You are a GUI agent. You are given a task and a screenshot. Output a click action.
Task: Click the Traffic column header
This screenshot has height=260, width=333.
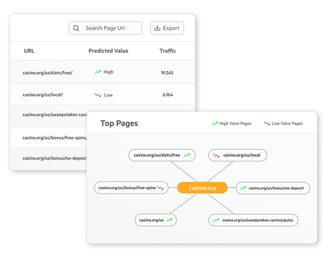(x=168, y=51)
